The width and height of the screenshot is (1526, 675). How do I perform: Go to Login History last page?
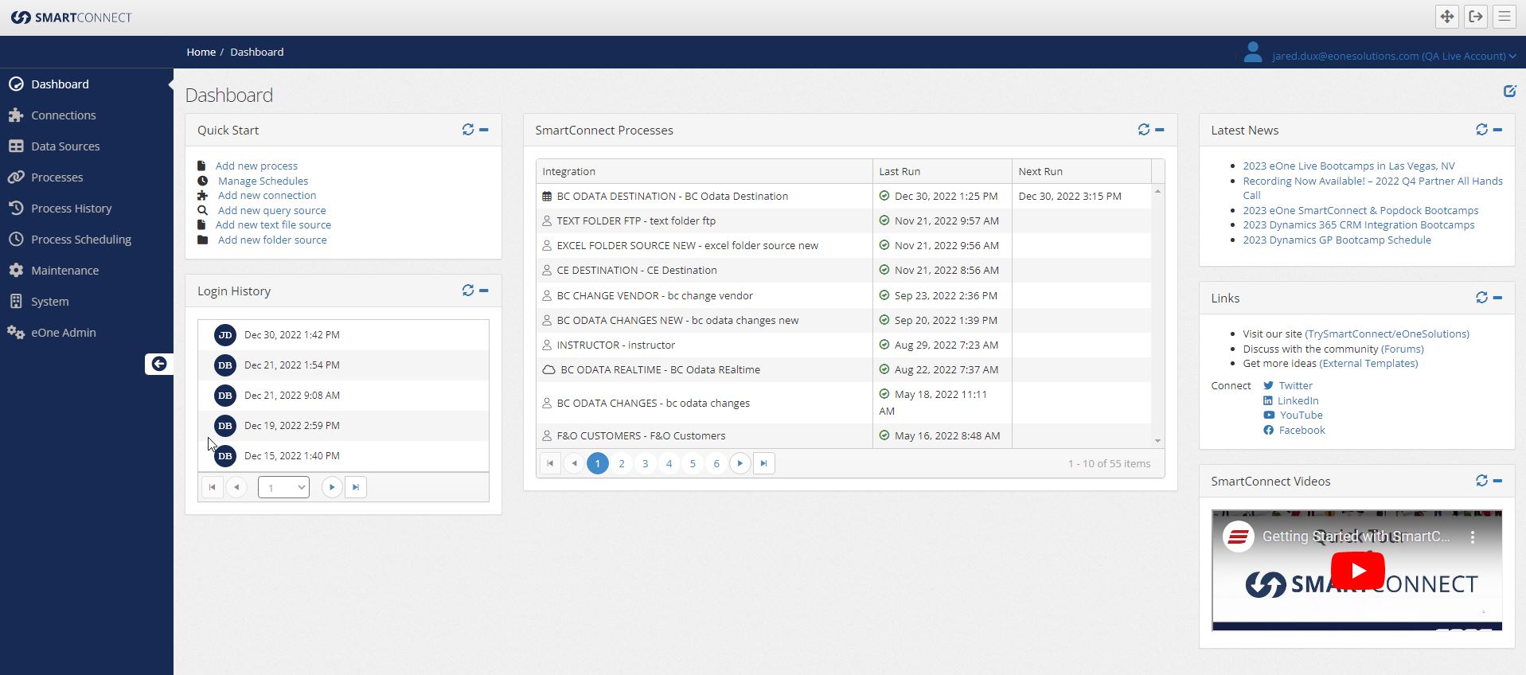click(x=356, y=487)
